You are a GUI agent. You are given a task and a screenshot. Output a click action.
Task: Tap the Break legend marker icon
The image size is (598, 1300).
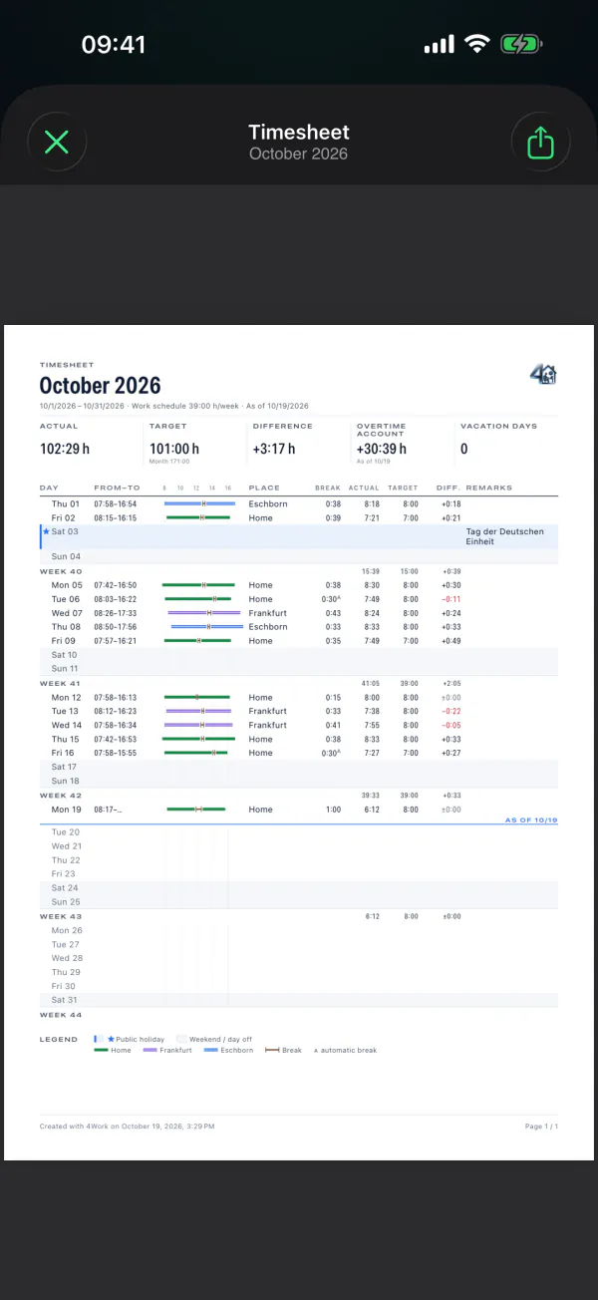tap(272, 1050)
